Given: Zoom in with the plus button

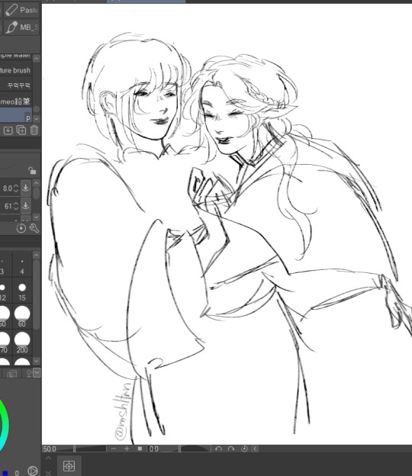Looking at the screenshot, I should pos(127,449).
